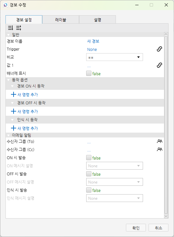Click the 확인 button
Screen dimensions: 174x237
[x=136, y=228]
